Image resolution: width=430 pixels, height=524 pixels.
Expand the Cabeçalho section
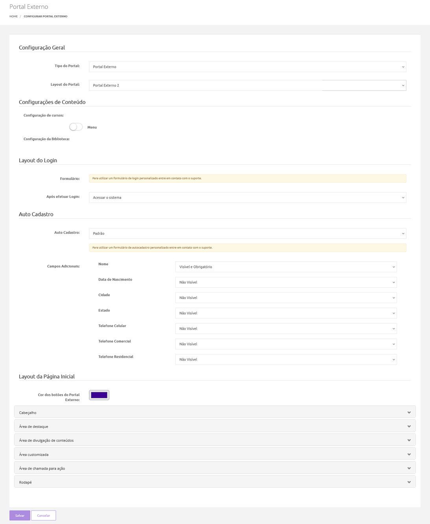pos(215,413)
